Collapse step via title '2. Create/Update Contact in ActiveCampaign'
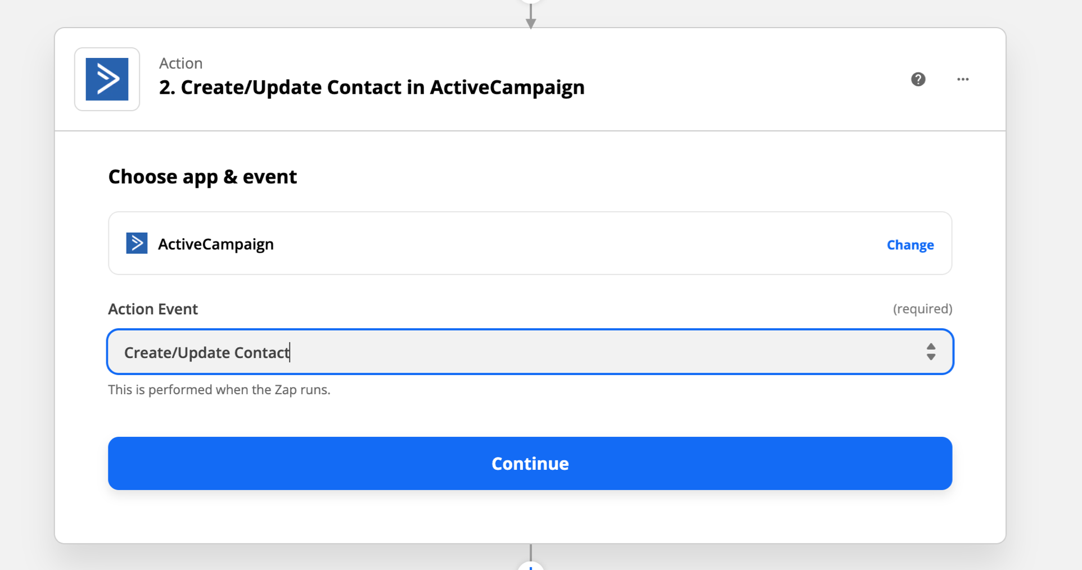Viewport: 1082px width, 570px height. click(372, 88)
